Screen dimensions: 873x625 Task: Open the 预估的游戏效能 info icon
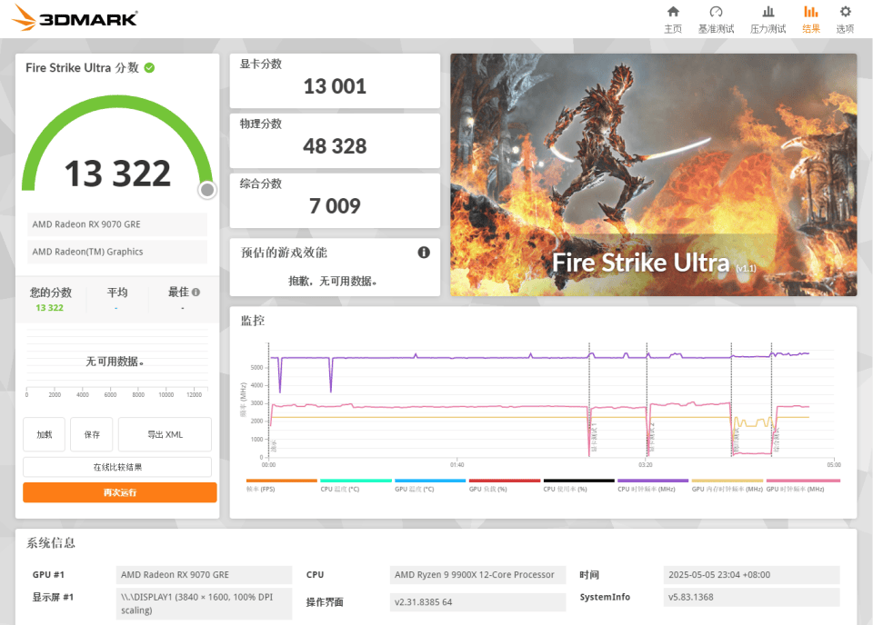point(424,253)
